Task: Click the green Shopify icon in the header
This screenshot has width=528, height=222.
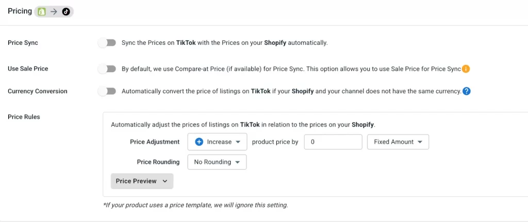Action: tap(41, 11)
